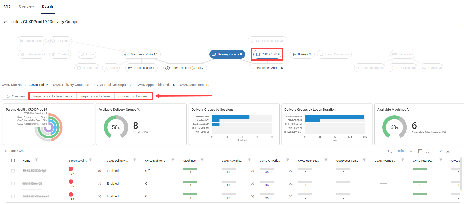Switch to the Overview top tab

tap(26, 6)
